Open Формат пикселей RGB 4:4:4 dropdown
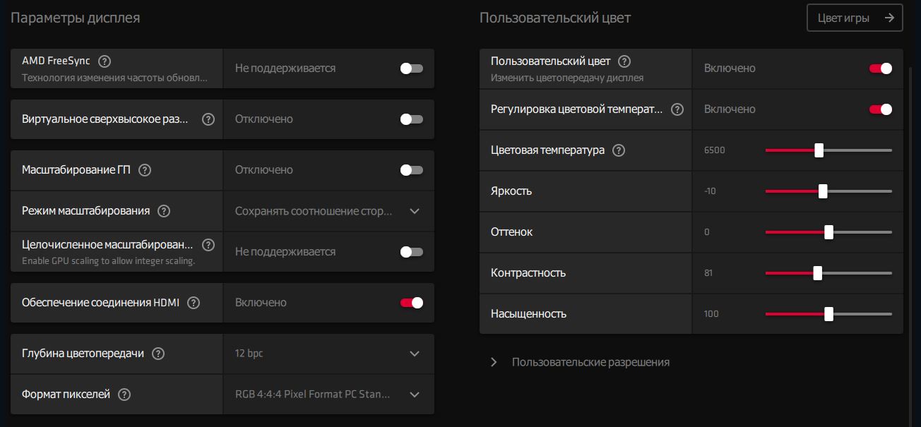 [x=328, y=395]
